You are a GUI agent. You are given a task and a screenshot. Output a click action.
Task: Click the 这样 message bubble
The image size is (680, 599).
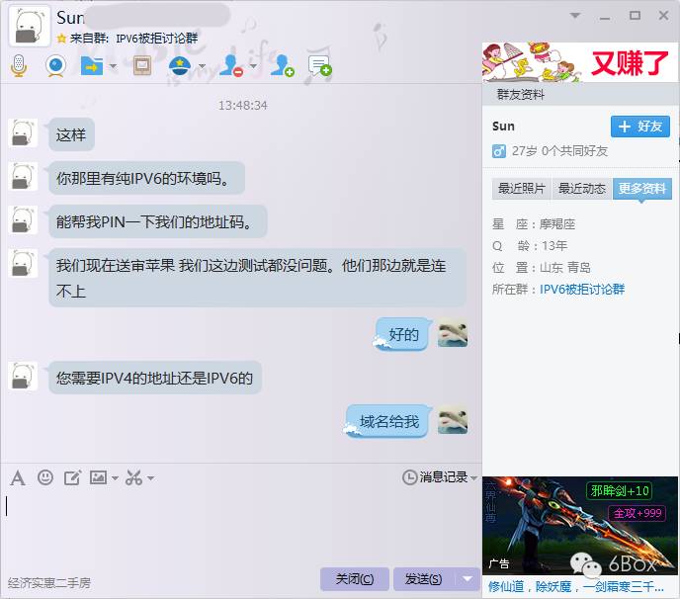tap(71, 134)
